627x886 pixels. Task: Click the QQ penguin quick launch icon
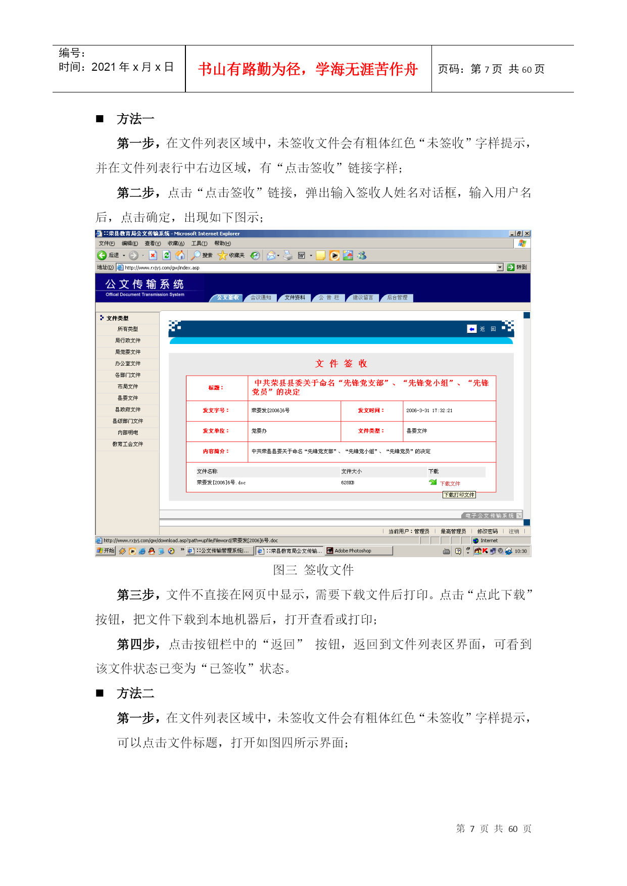(152, 551)
